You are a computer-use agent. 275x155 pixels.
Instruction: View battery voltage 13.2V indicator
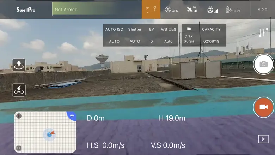pos(233,10)
